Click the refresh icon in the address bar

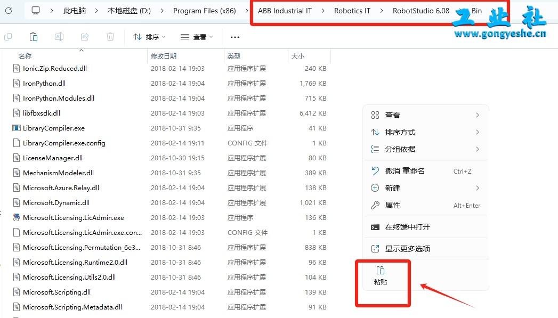[9, 11]
